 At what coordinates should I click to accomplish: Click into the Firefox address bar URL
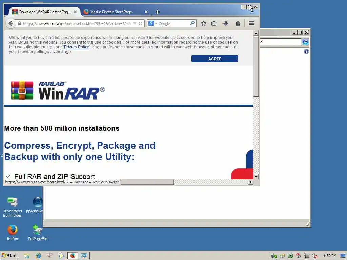(77, 24)
